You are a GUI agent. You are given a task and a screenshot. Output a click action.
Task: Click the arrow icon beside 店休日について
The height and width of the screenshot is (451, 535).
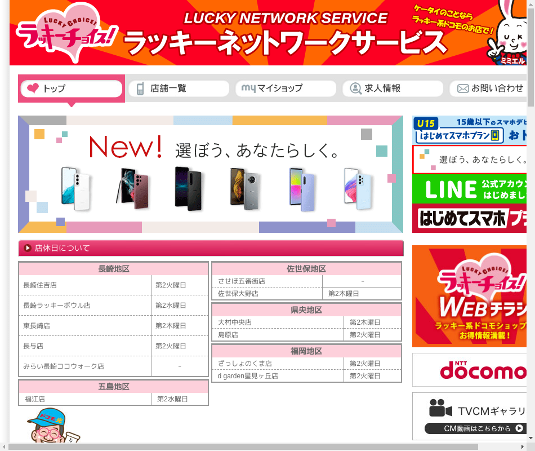point(28,248)
